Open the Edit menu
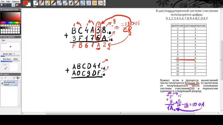This screenshot has height=125, width=223. [x=8, y=1]
